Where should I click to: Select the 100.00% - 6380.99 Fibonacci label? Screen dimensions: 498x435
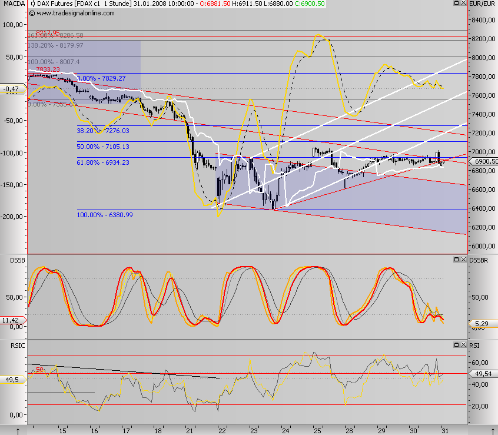(105, 215)
